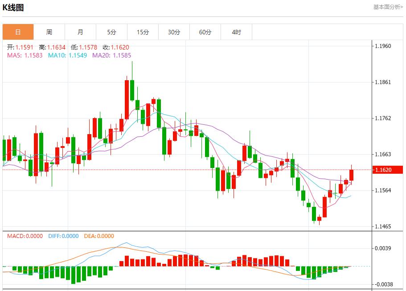
Task: Select the 60分 timeframe
Action: pyautogui.click(x=205, y=32)
